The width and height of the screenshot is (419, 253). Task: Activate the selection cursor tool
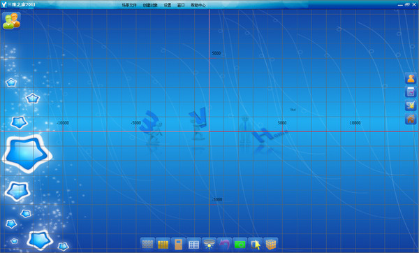pos(255,244)
